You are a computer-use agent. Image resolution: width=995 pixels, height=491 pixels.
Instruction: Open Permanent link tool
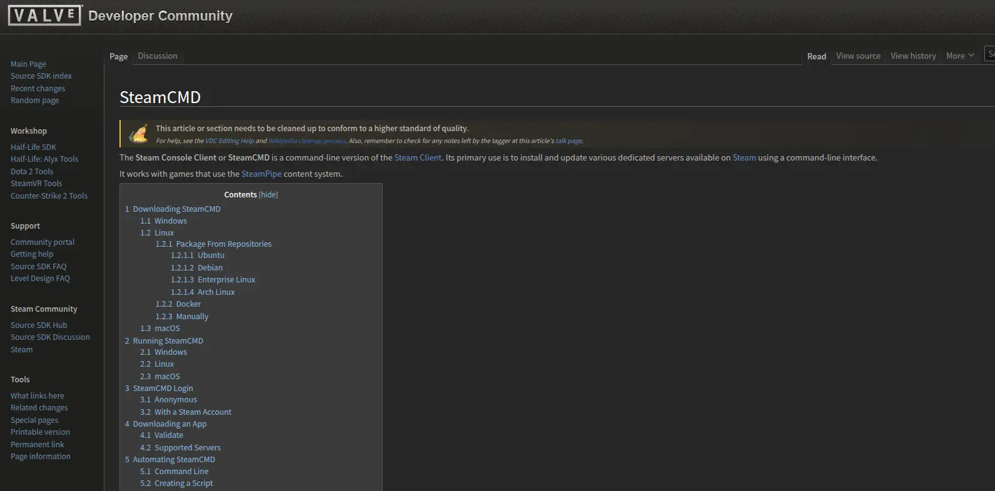pos(37,444)
